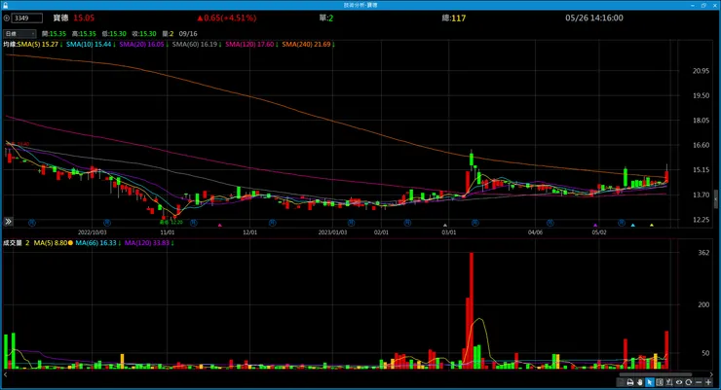This screenshot has height=390, width=721.
Task: Open the chart axis drawing tool
Action: [x=669, y=382]
